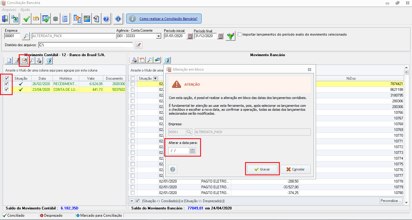
Task: Open calendar picker for Alterar a data para
Action: 193,151
